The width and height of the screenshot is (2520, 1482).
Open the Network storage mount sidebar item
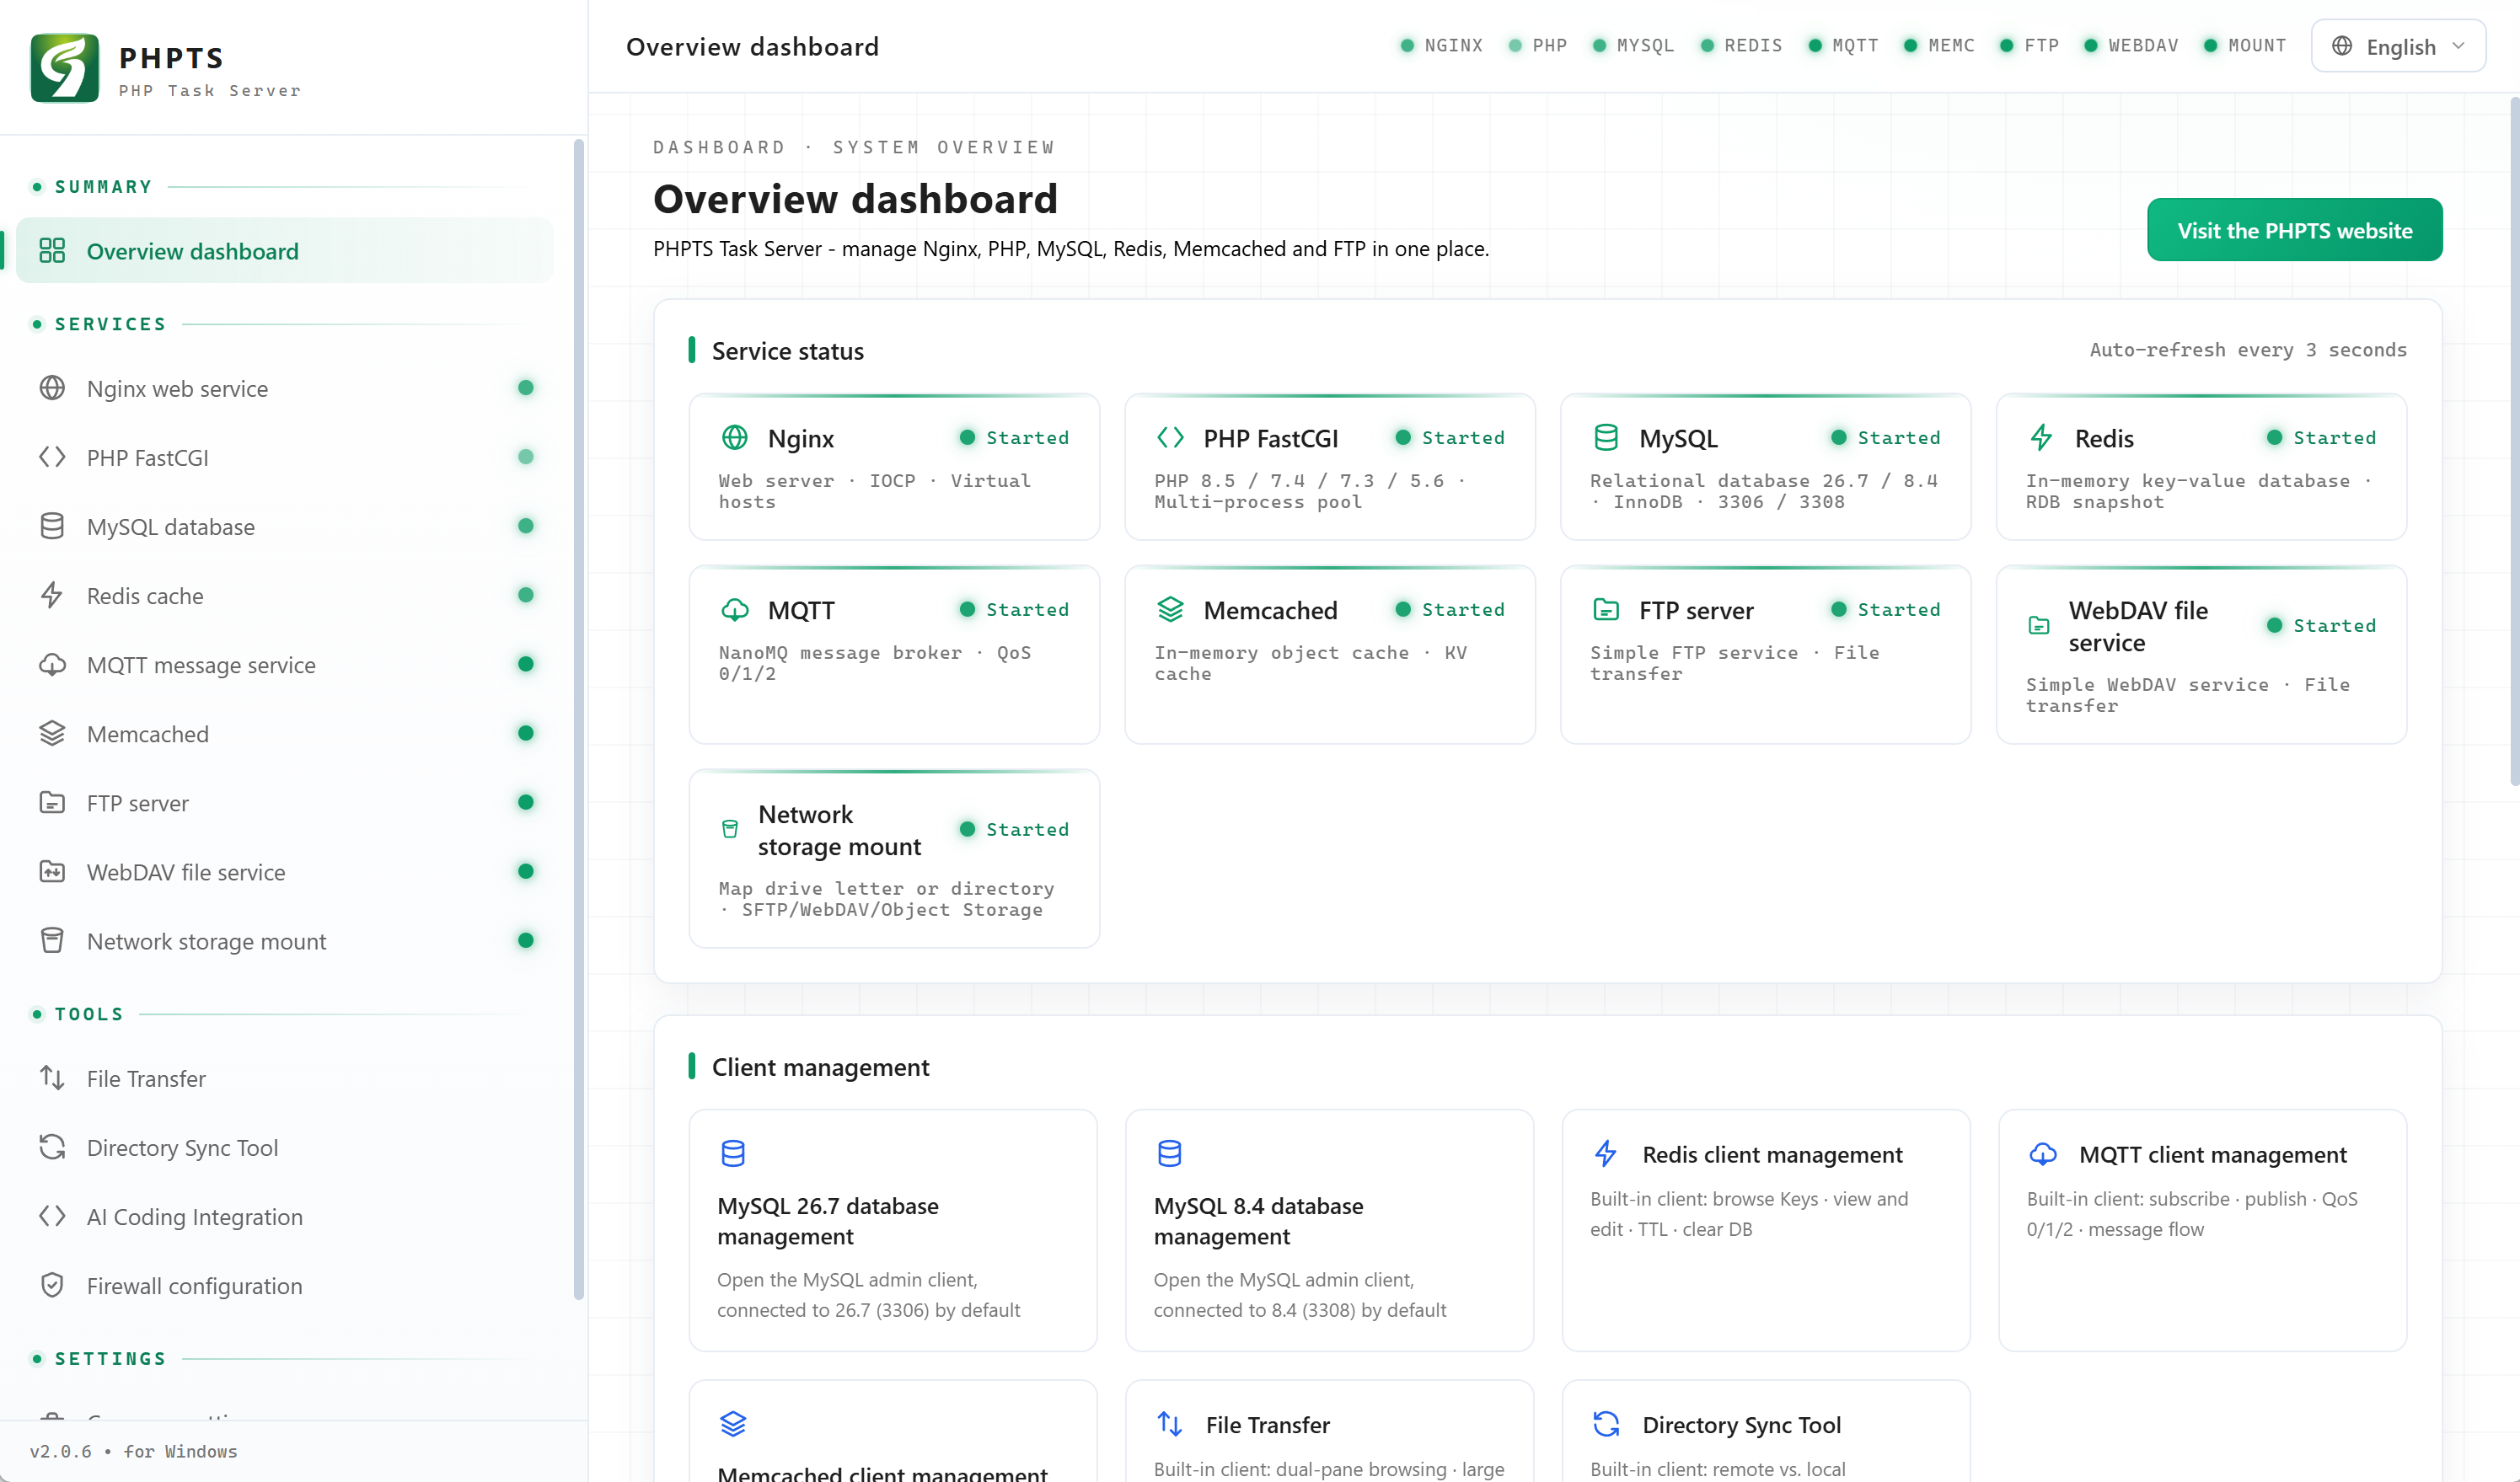285,940
